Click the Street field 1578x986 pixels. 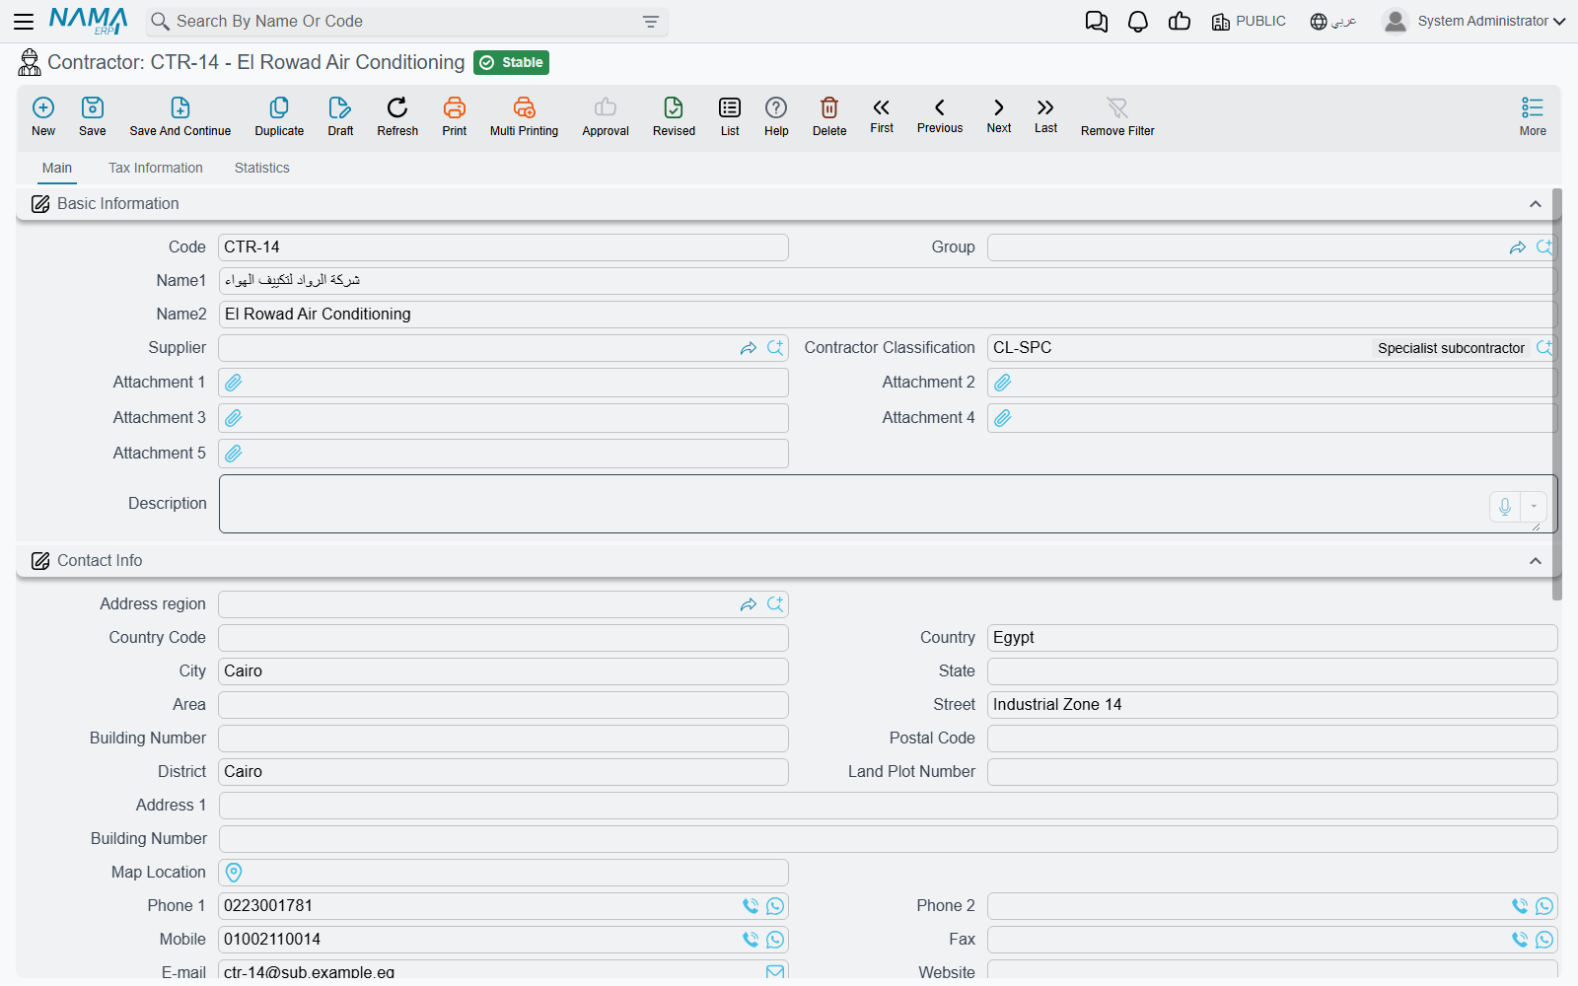1272,705
